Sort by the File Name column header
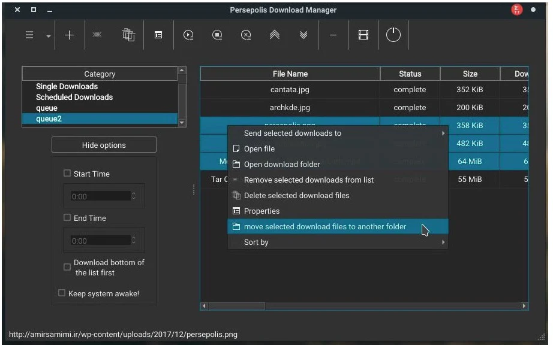 (290, 74)
